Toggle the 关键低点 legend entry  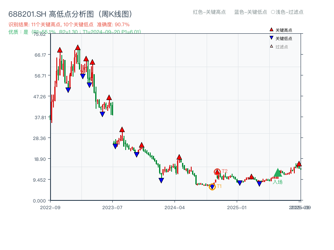pyautogui.click(x=284, y=37)
